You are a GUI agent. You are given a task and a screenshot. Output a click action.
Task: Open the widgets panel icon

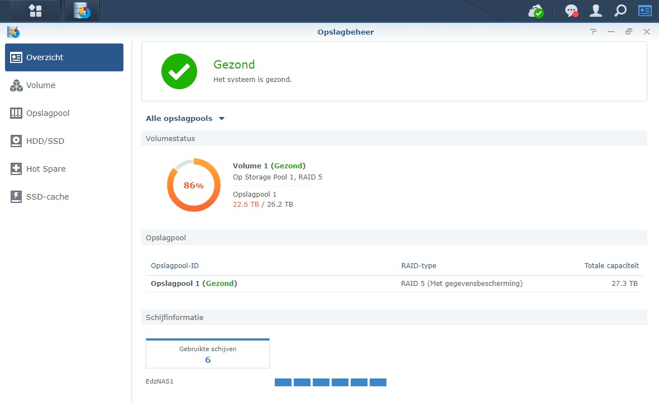tap(644, 11)
